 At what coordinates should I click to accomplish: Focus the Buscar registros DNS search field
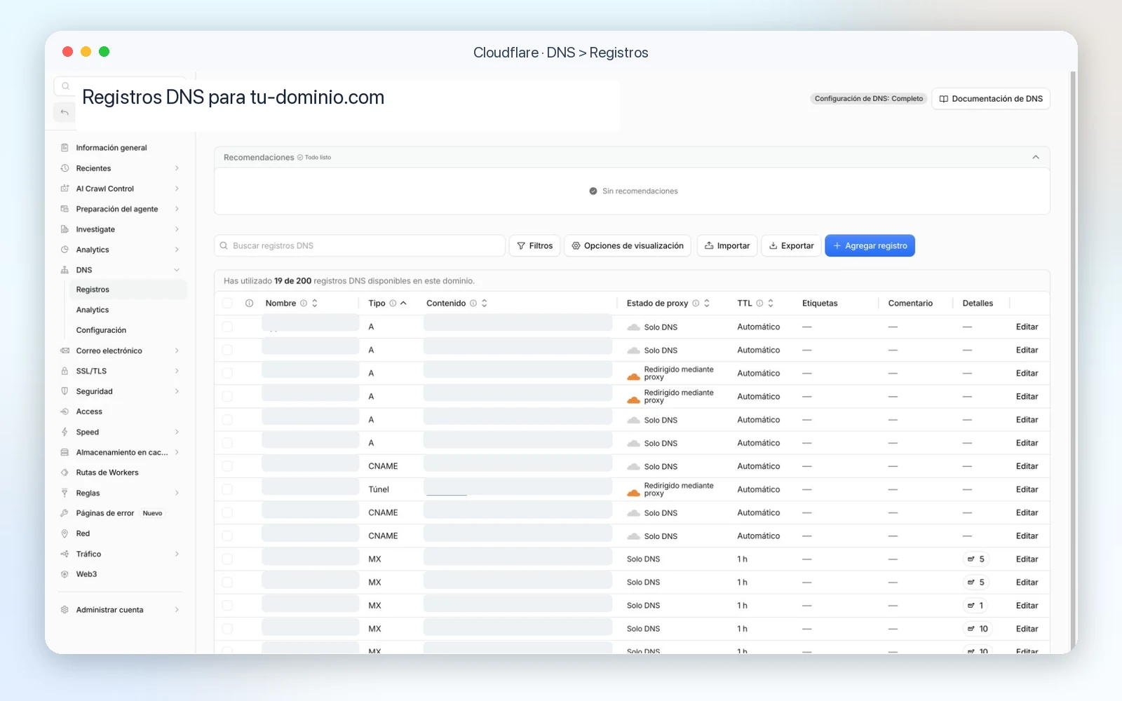pyautogui.click(x=360, y=245)
